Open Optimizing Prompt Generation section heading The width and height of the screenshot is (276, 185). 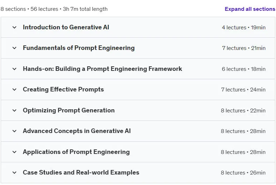coord(69,110)
